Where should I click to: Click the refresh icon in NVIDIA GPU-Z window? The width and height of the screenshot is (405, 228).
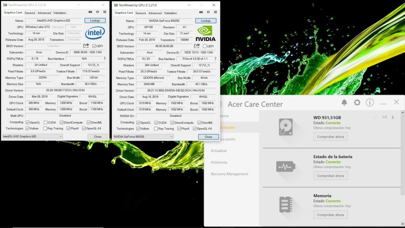(x=208, y=12)
